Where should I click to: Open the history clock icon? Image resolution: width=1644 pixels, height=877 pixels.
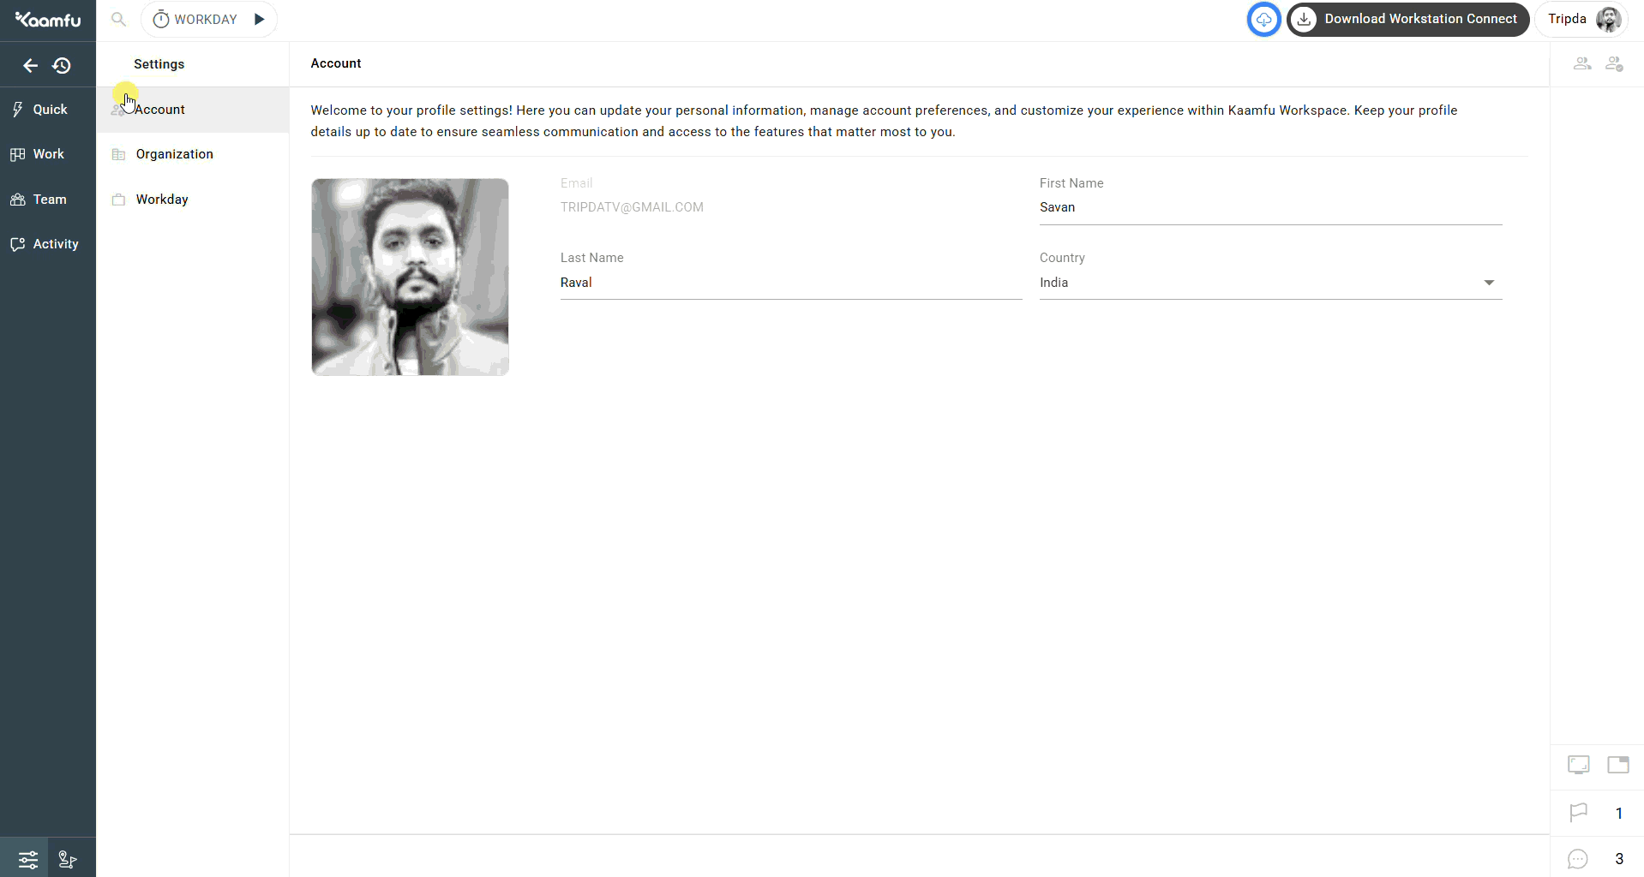click(x=62, y=65)
